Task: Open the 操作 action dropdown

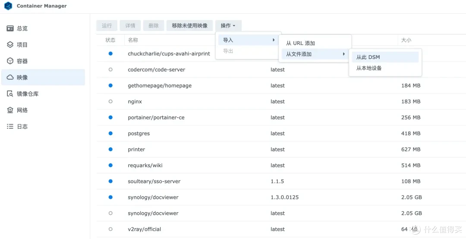Action: point(228,25)
